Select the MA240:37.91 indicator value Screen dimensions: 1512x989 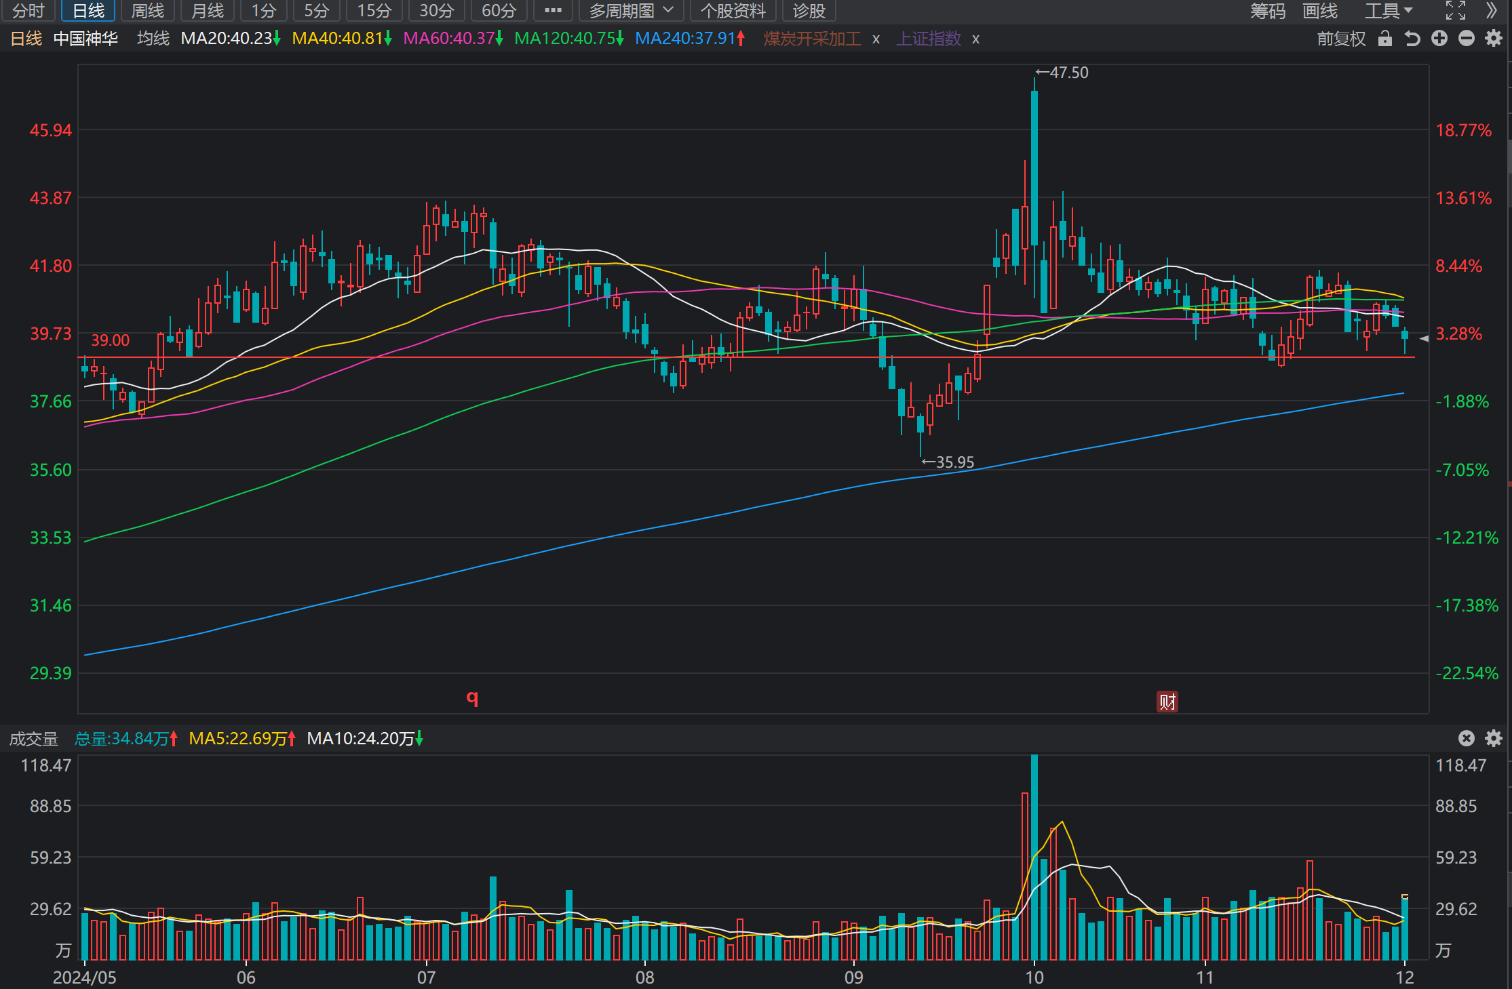click(x=690, y=39)
